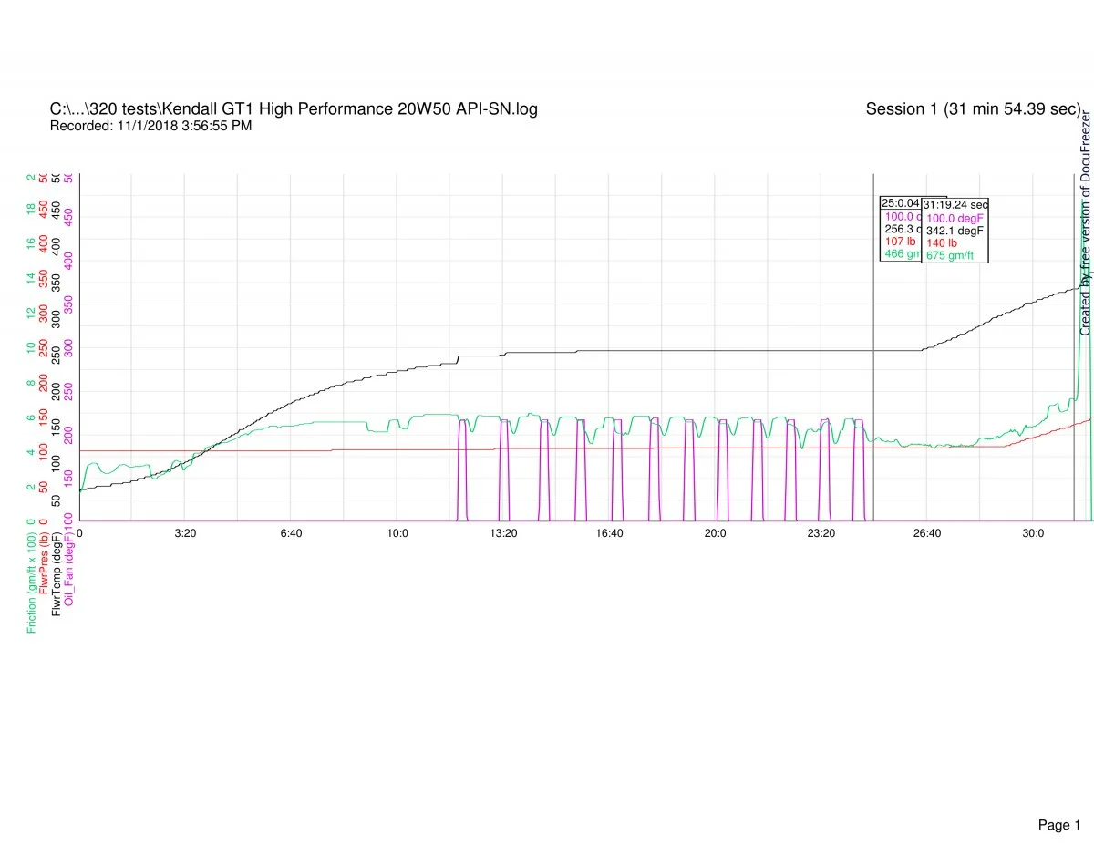Screen dimensions: 1094x845
Task: Select the Session 1 duration label
Action: coord(973,109)
